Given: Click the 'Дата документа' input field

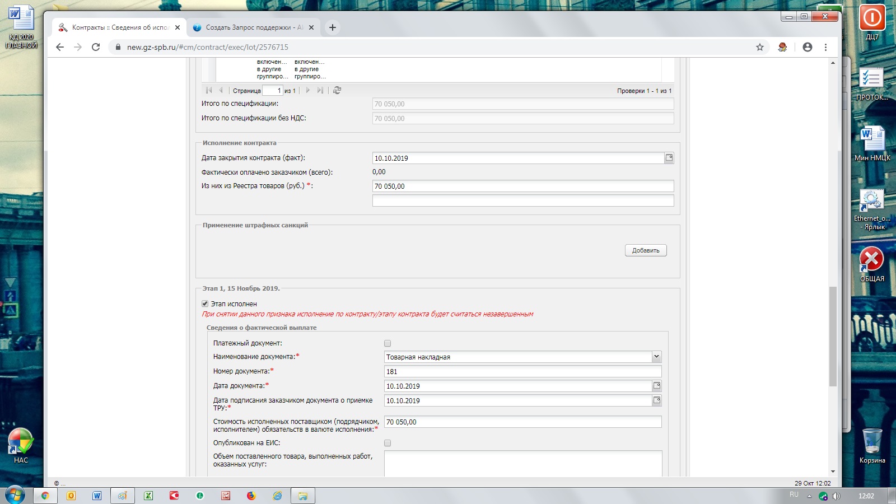Looking at the screenshot, I should [518, 386].
